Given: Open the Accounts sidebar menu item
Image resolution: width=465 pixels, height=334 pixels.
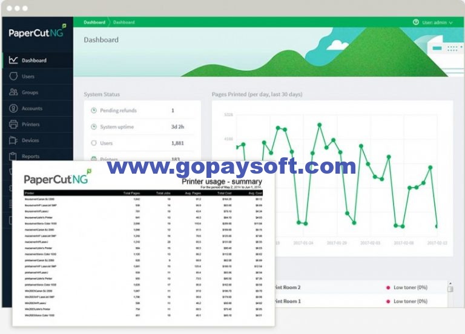Looking at the screenshot, I should tap(38, 108).
